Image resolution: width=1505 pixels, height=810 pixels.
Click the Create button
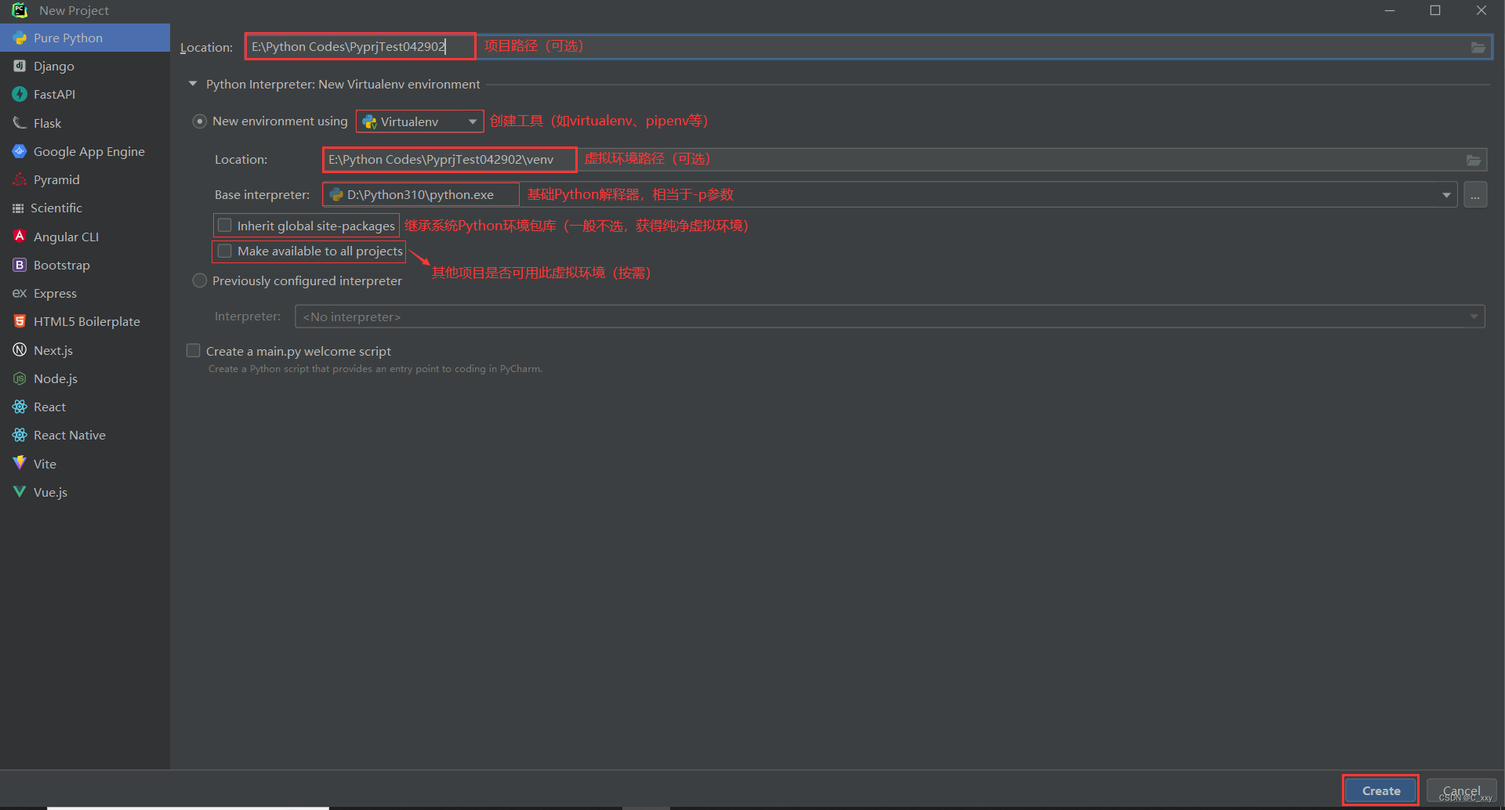coord(1381,790)
